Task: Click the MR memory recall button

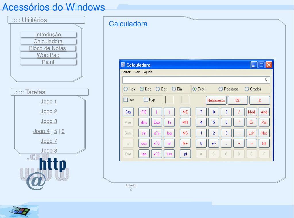Action: pos(185,122)
